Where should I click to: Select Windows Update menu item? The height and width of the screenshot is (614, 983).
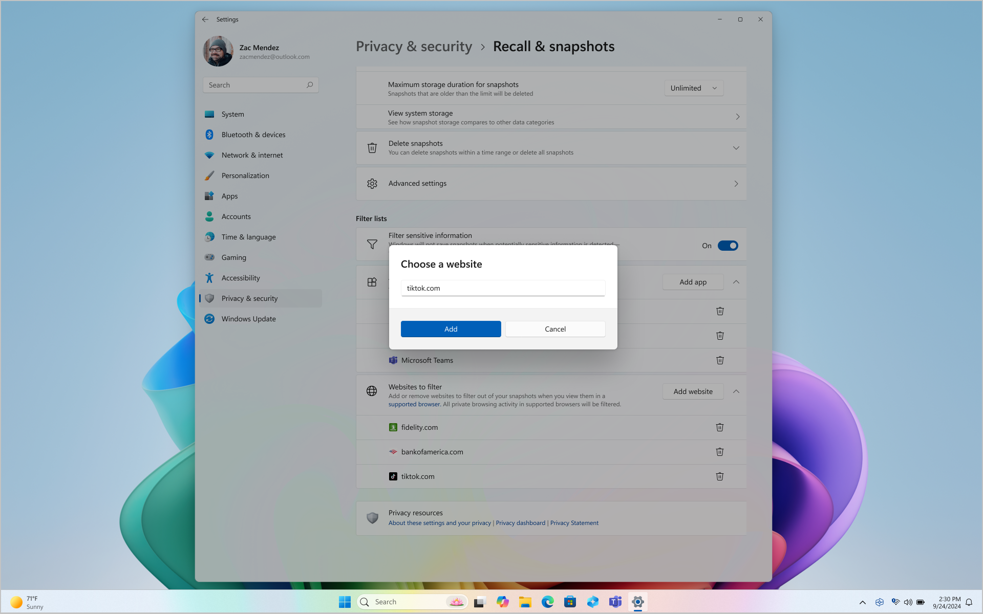coord(248,318)
